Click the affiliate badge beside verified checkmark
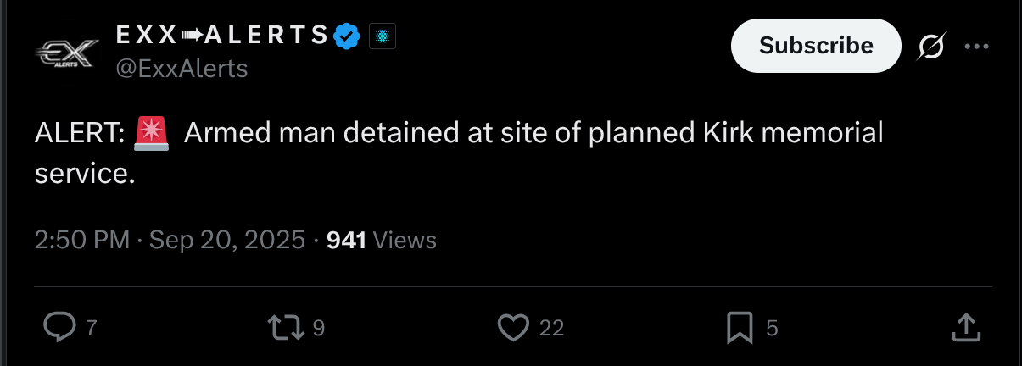Viewport: 1022px width, 366px height. [383, 36]
